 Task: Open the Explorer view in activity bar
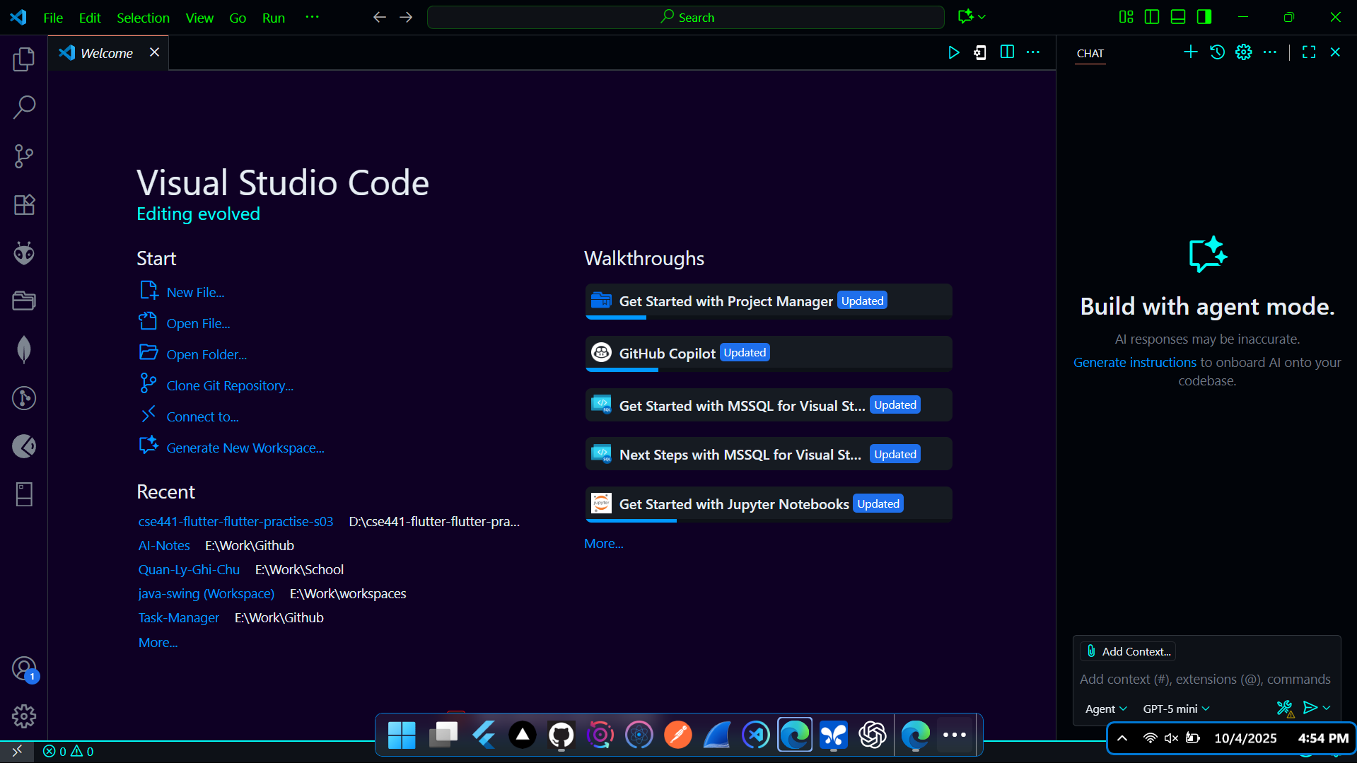coord(24,59)
